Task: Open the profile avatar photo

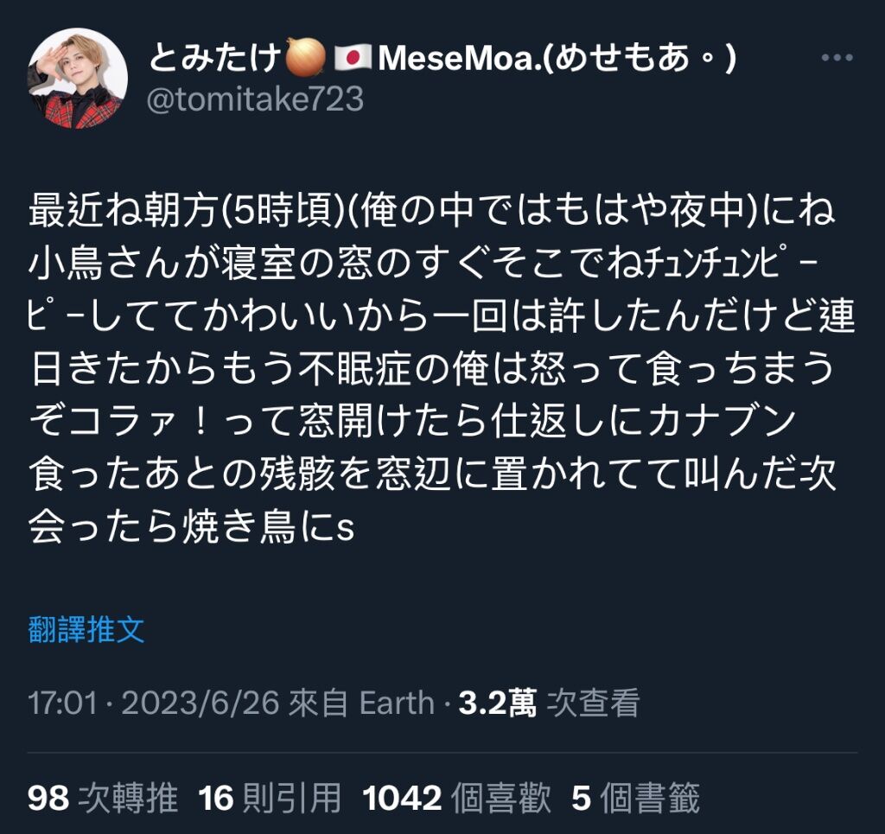Action: point(77,78)
